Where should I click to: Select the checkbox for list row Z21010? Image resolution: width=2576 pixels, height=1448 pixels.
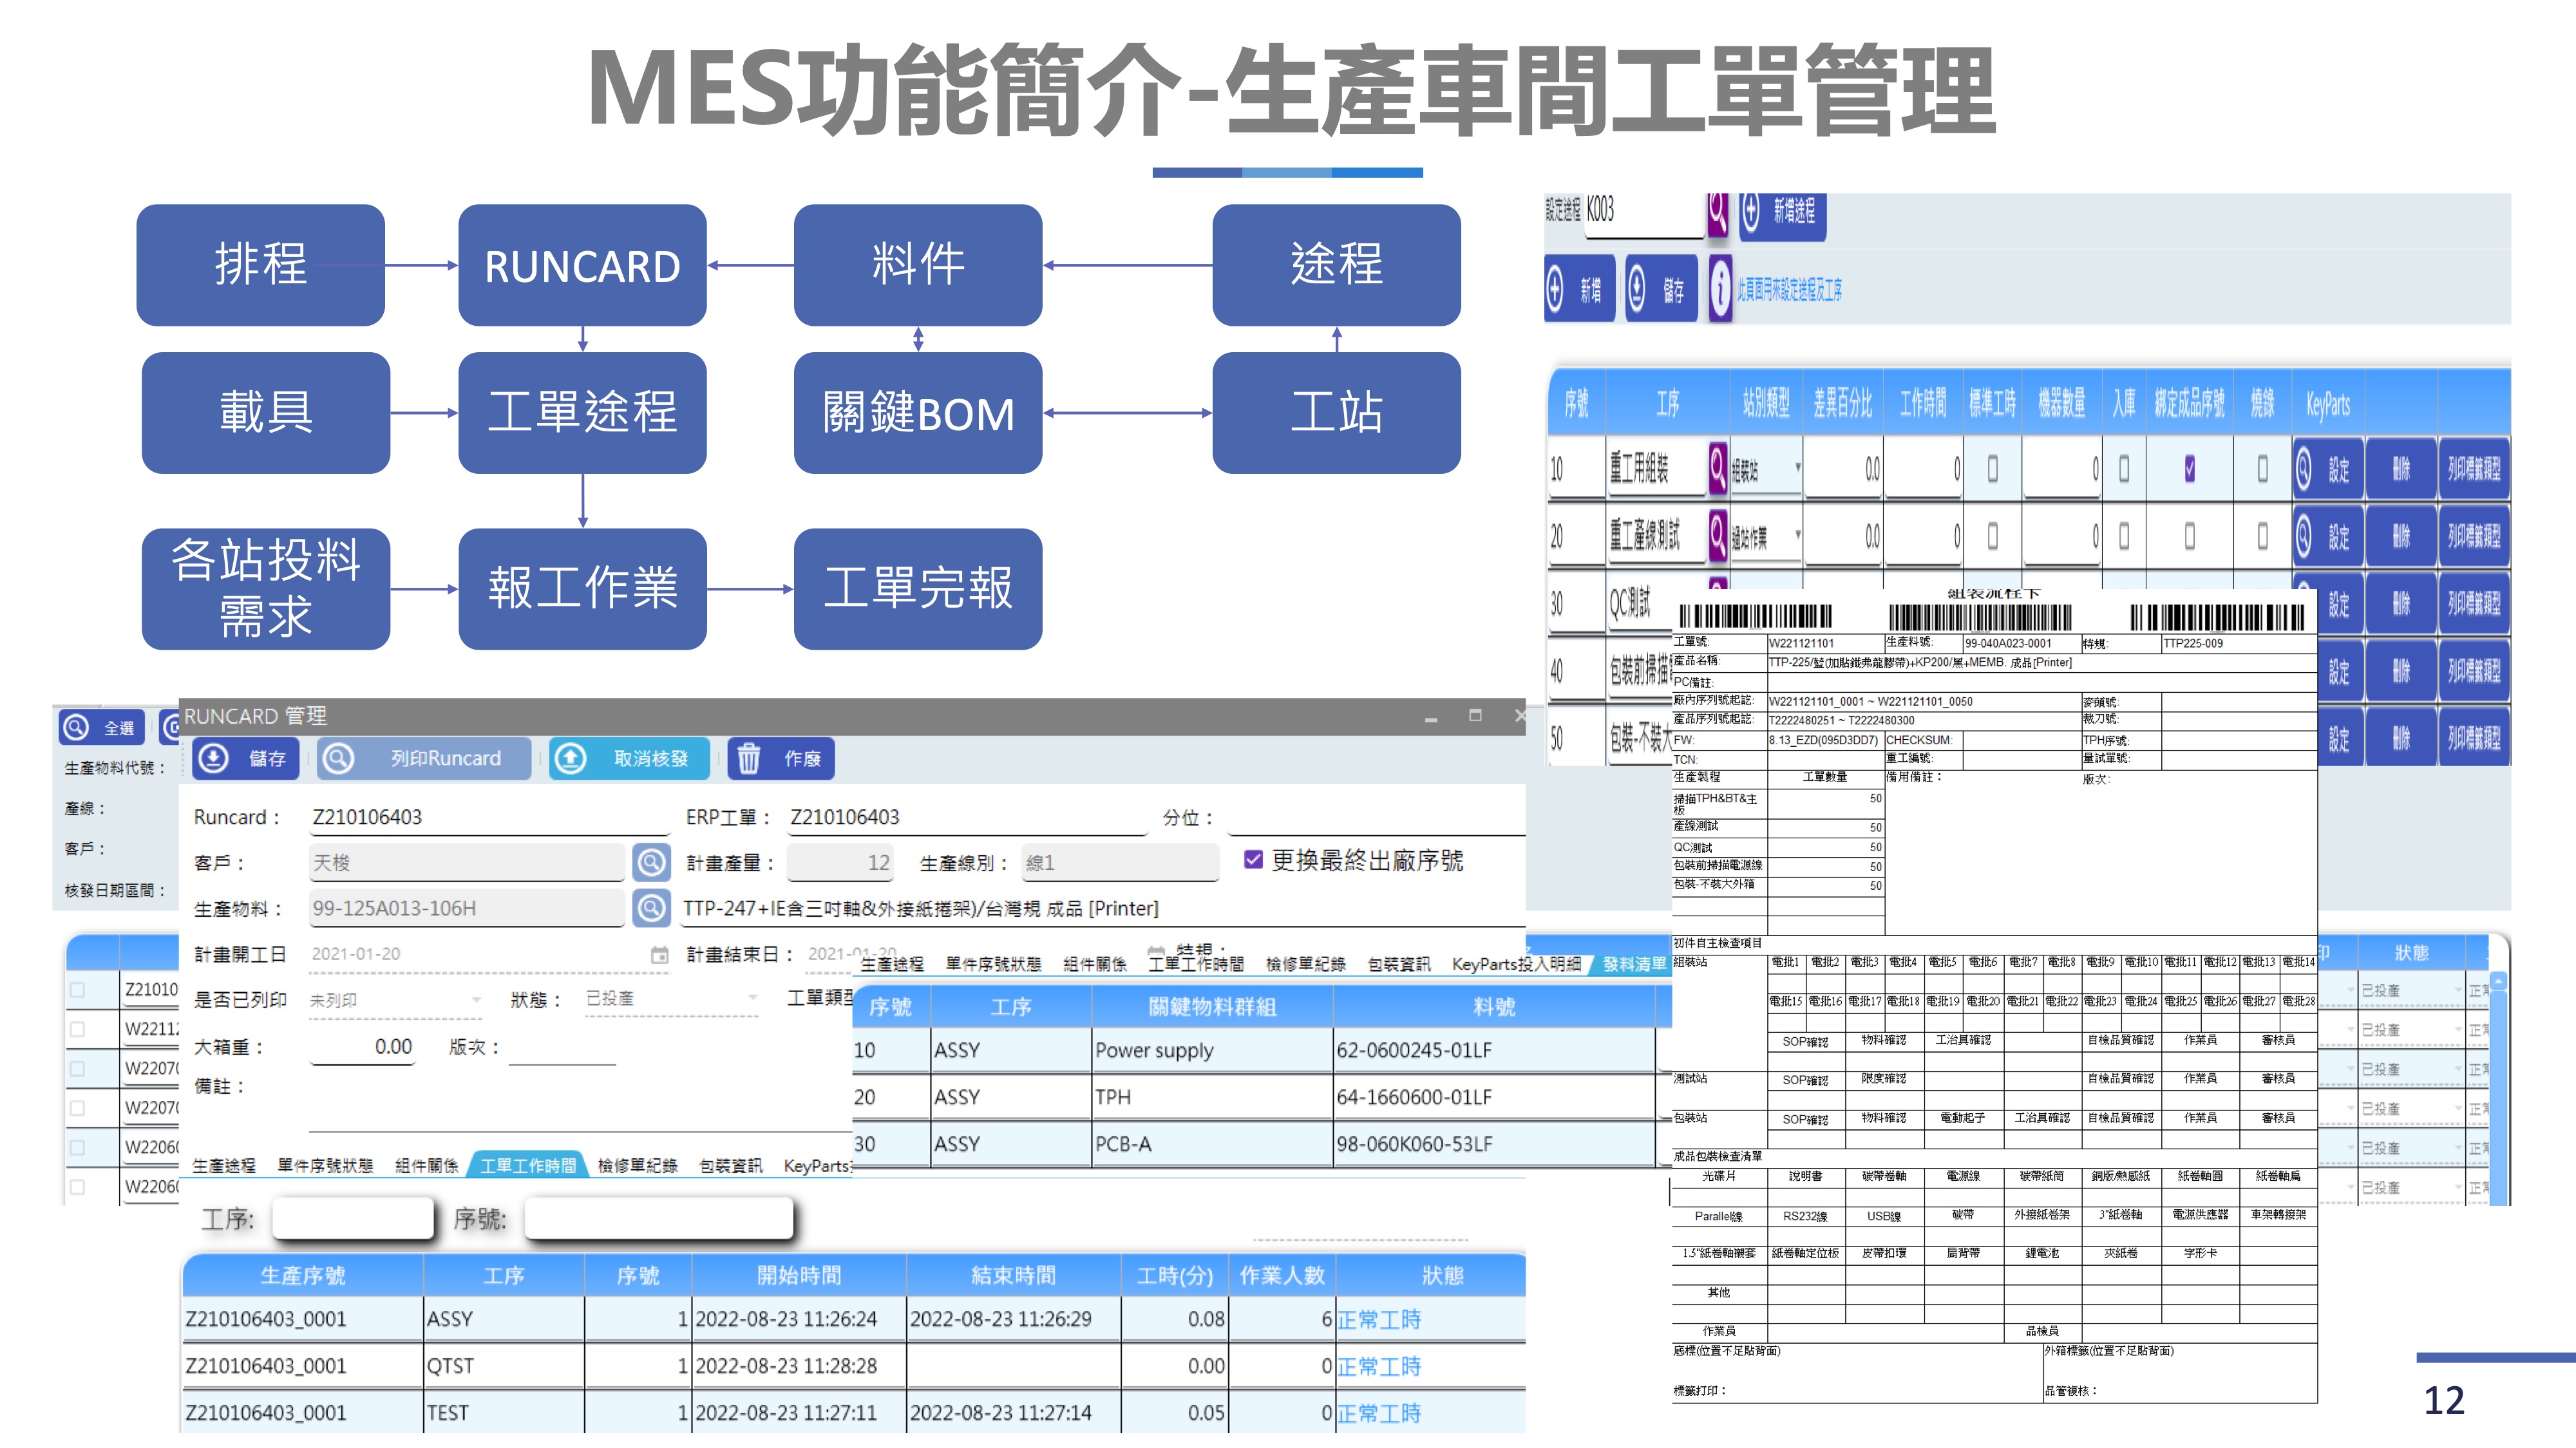[x=78, y=990]
